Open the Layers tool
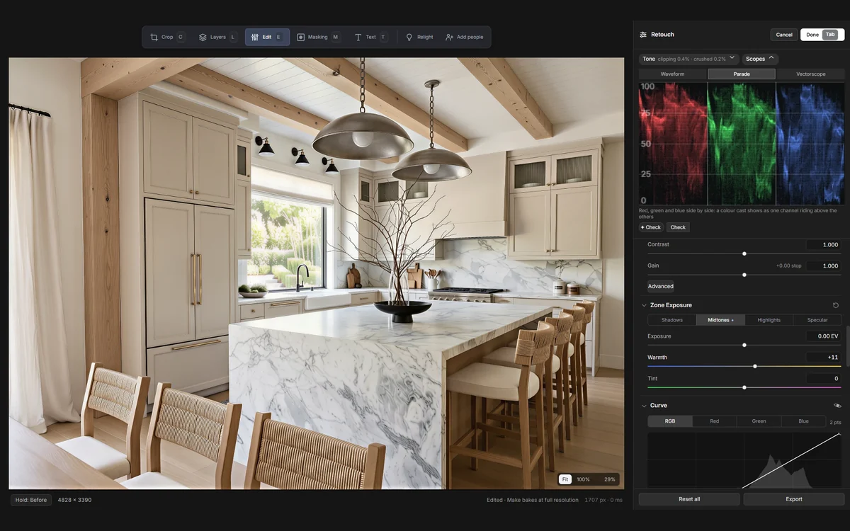The width and height of the screenshot is (850, 531). coord(217,37)
